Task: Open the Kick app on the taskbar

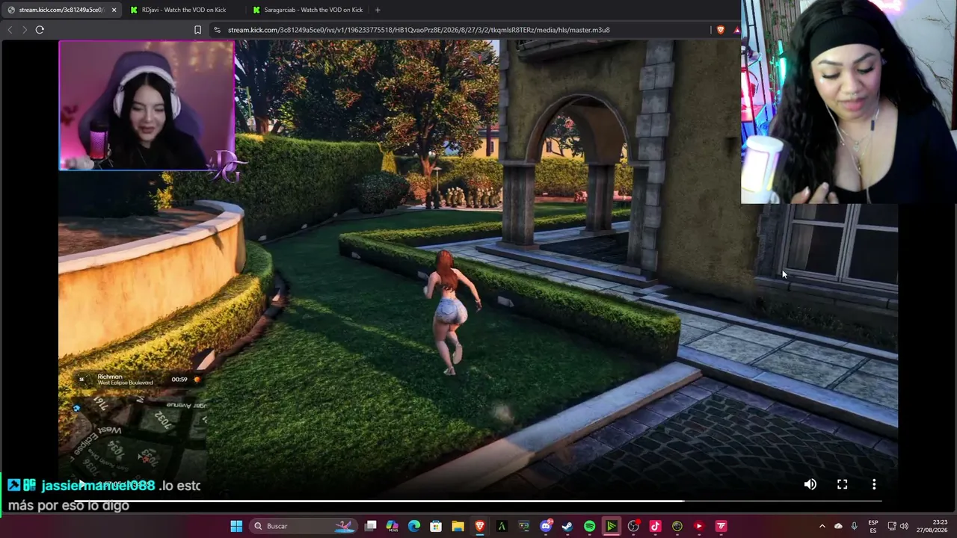Action: tap(611, 526)
